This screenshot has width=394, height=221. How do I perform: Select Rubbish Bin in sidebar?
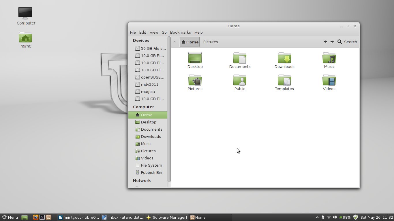pos(151,172)
